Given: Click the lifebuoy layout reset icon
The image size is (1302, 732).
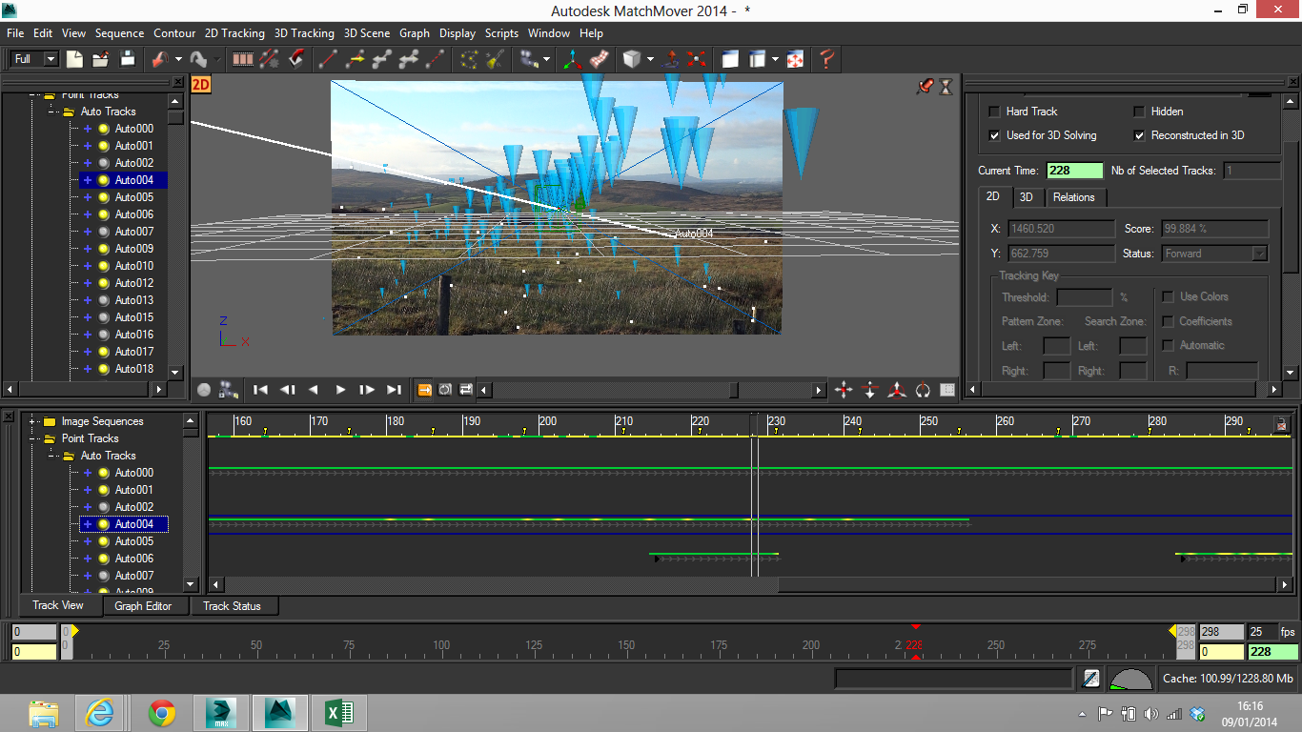Looking at the screenshot, I should (x=795, y=59).
